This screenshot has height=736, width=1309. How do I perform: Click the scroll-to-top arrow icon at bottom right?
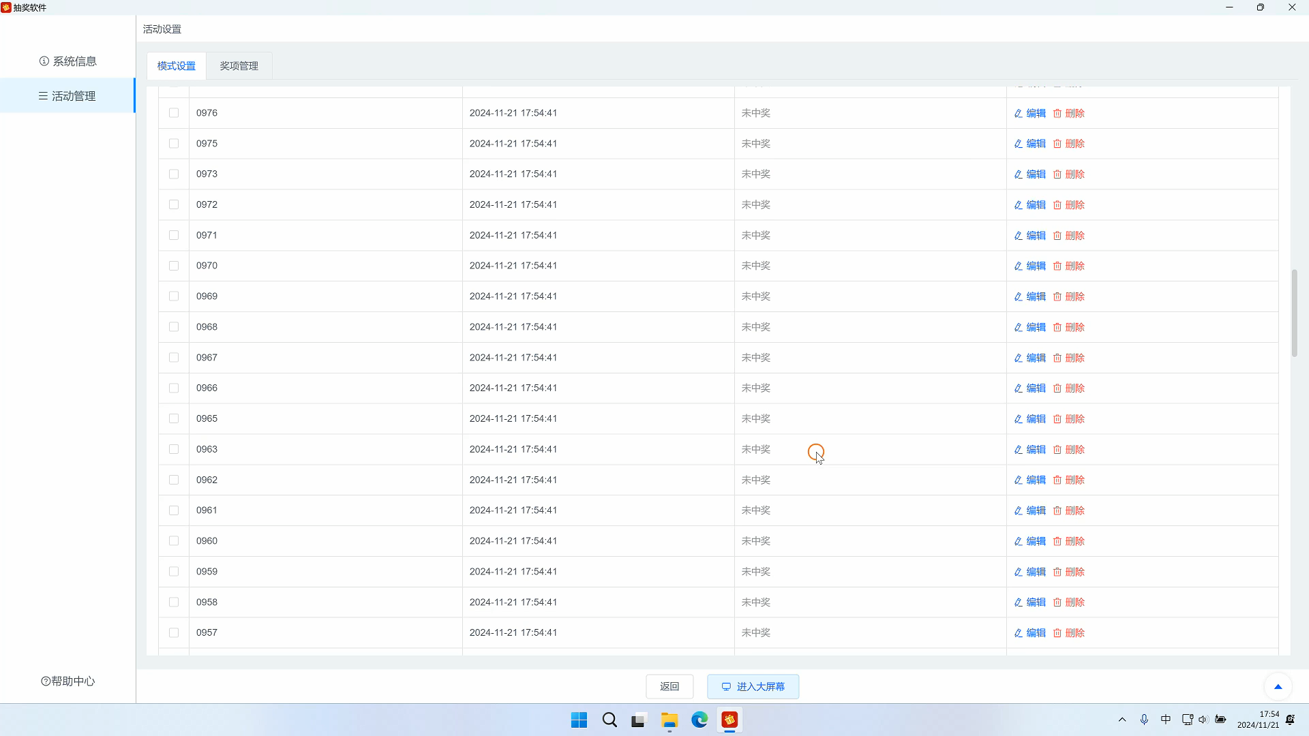tap(1278, 686)
